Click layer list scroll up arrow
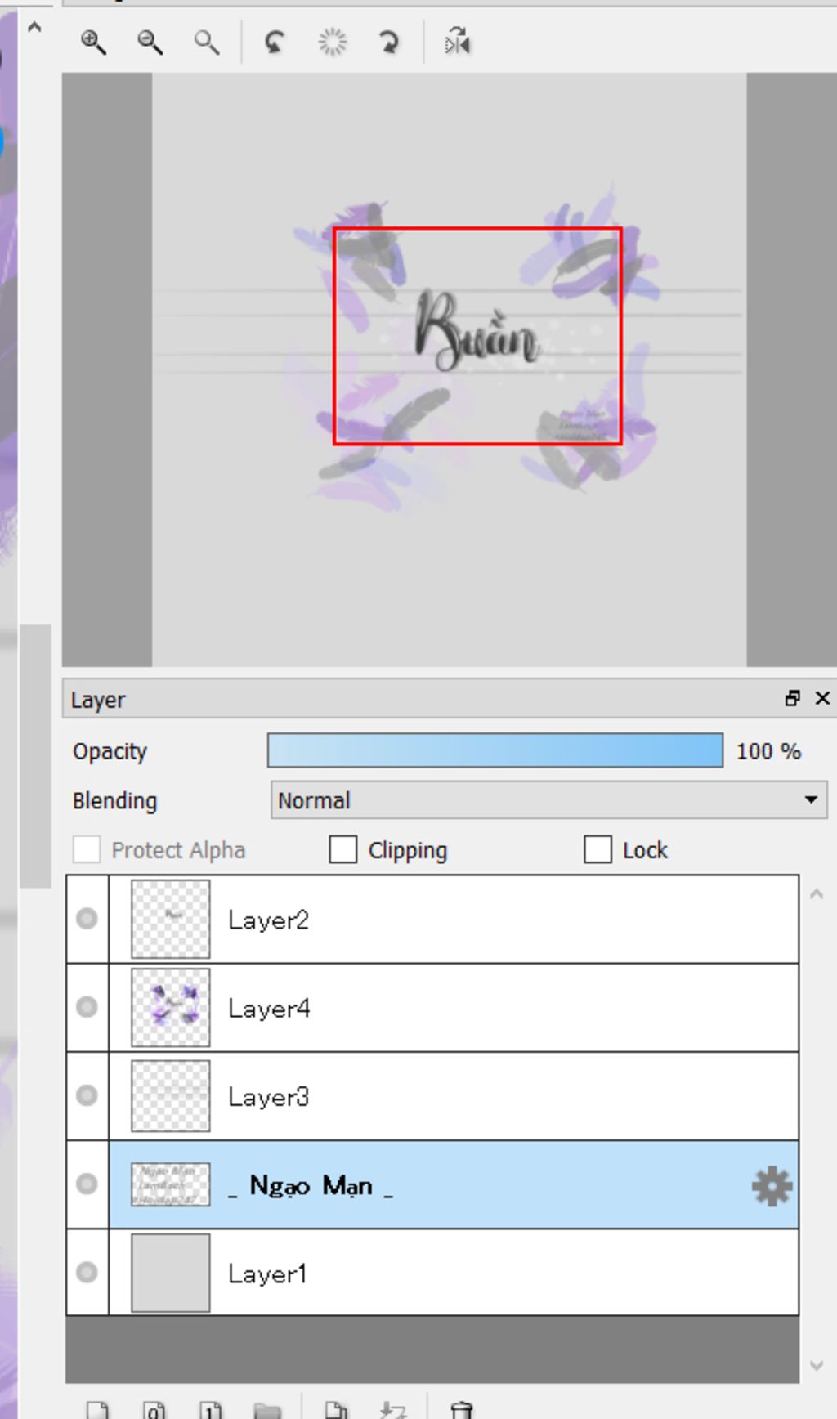 817,894
